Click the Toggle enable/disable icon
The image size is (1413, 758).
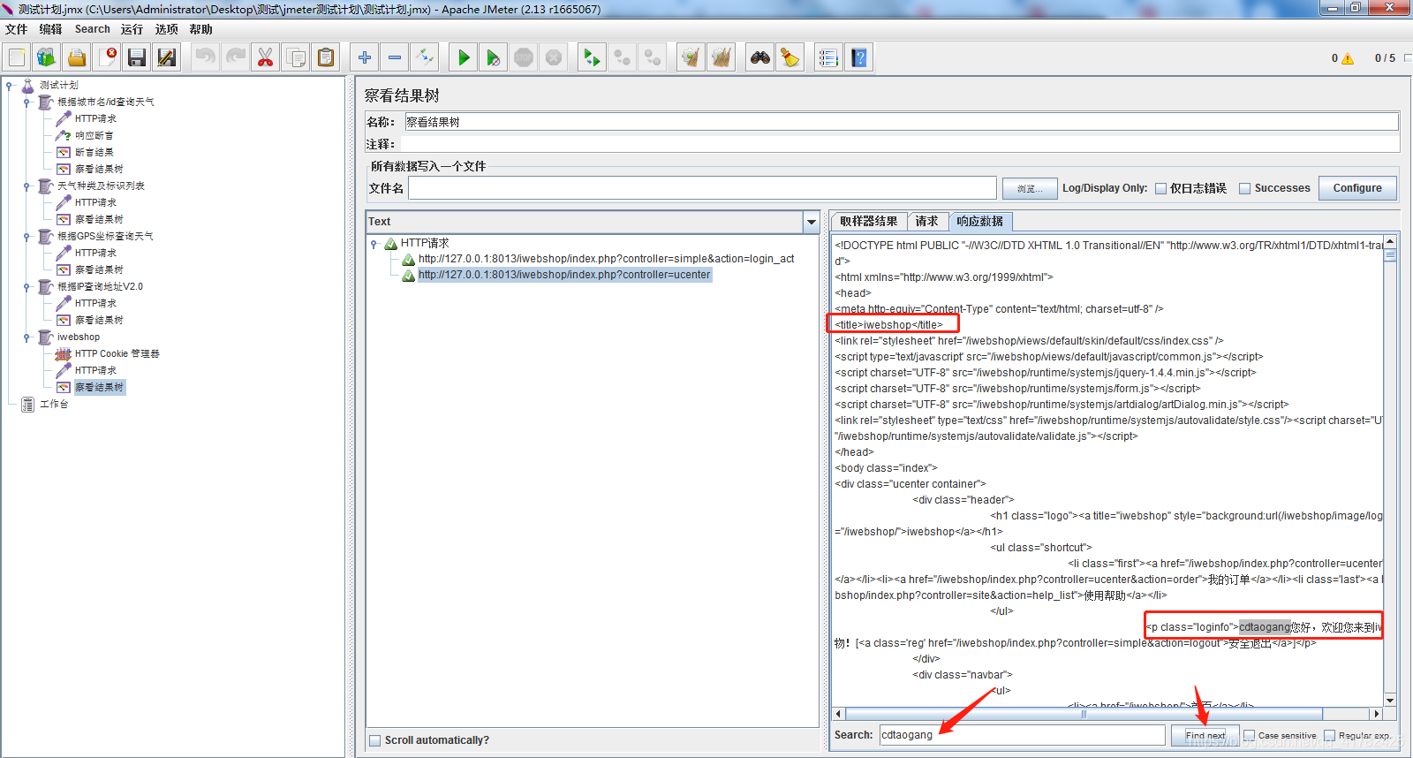425,57
